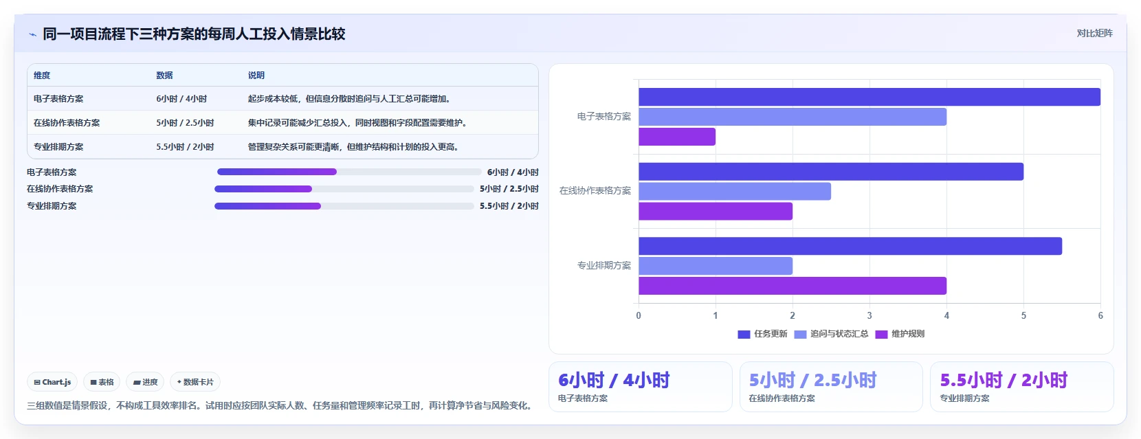
Task: Click the title 同一项目流程下三种方案的每周人工投入情景比较
Action: point(194,34)
